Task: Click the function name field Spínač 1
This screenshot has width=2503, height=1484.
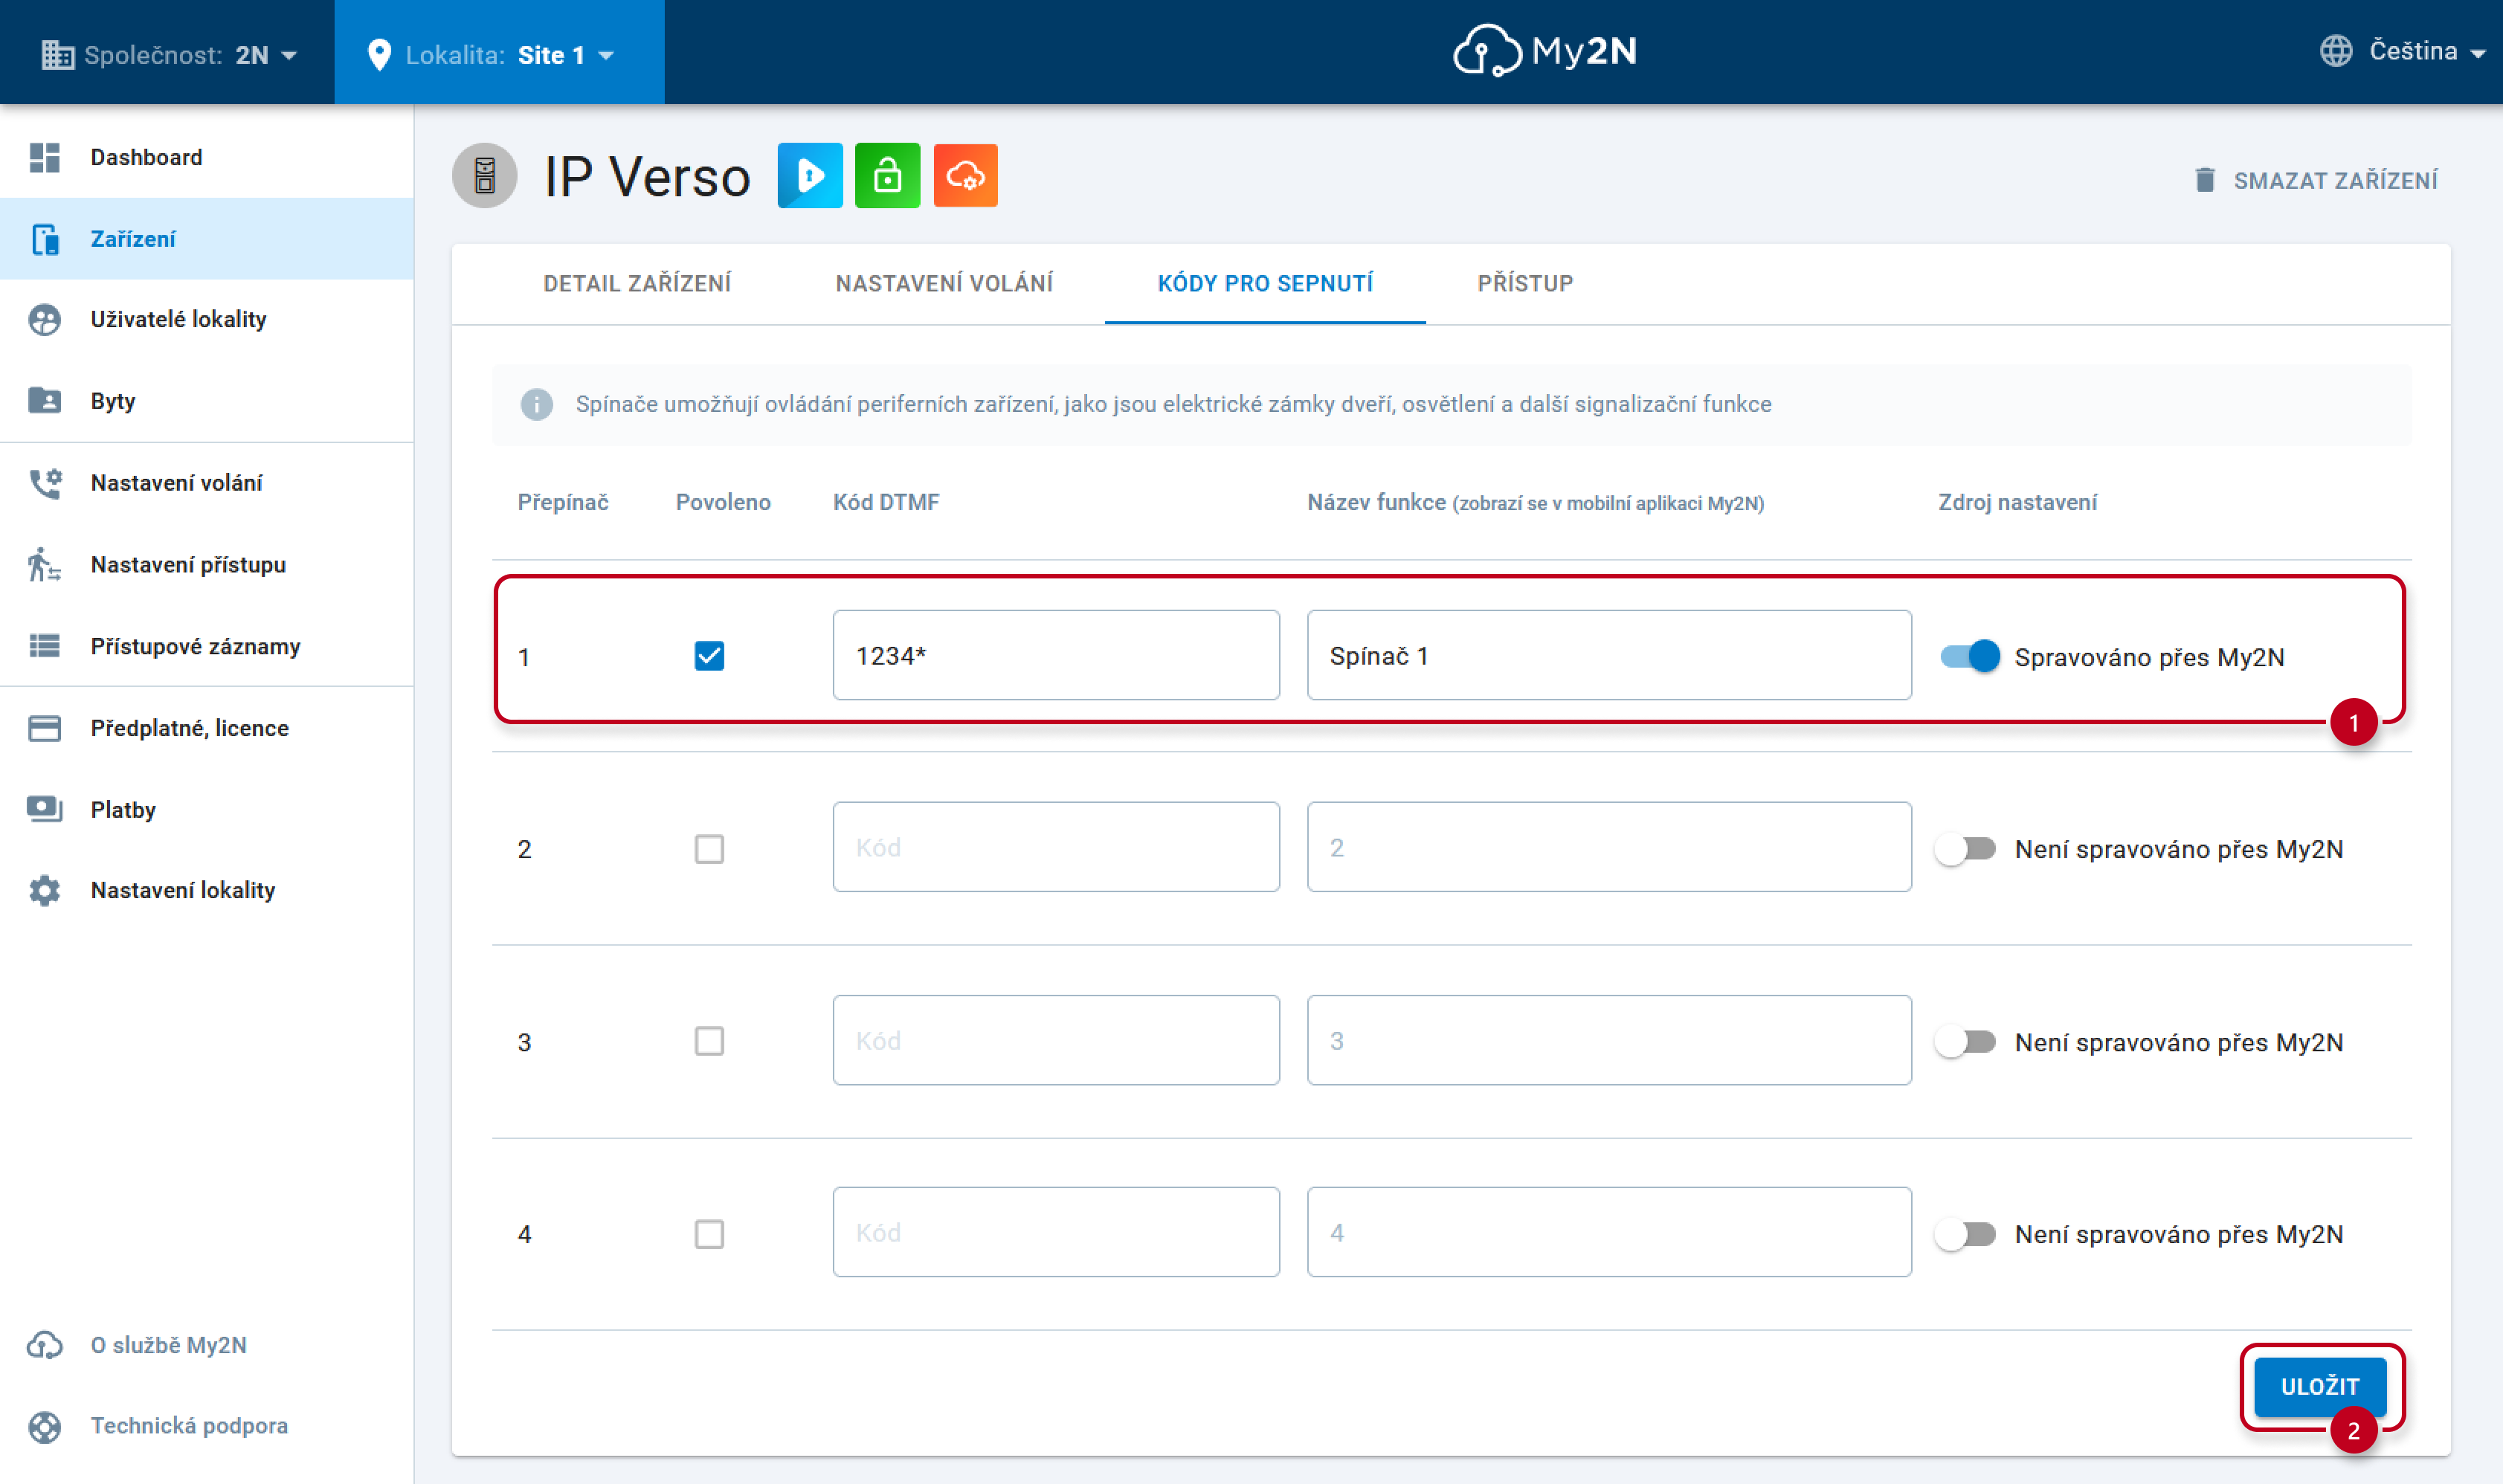Action: tap(1609, 656)
